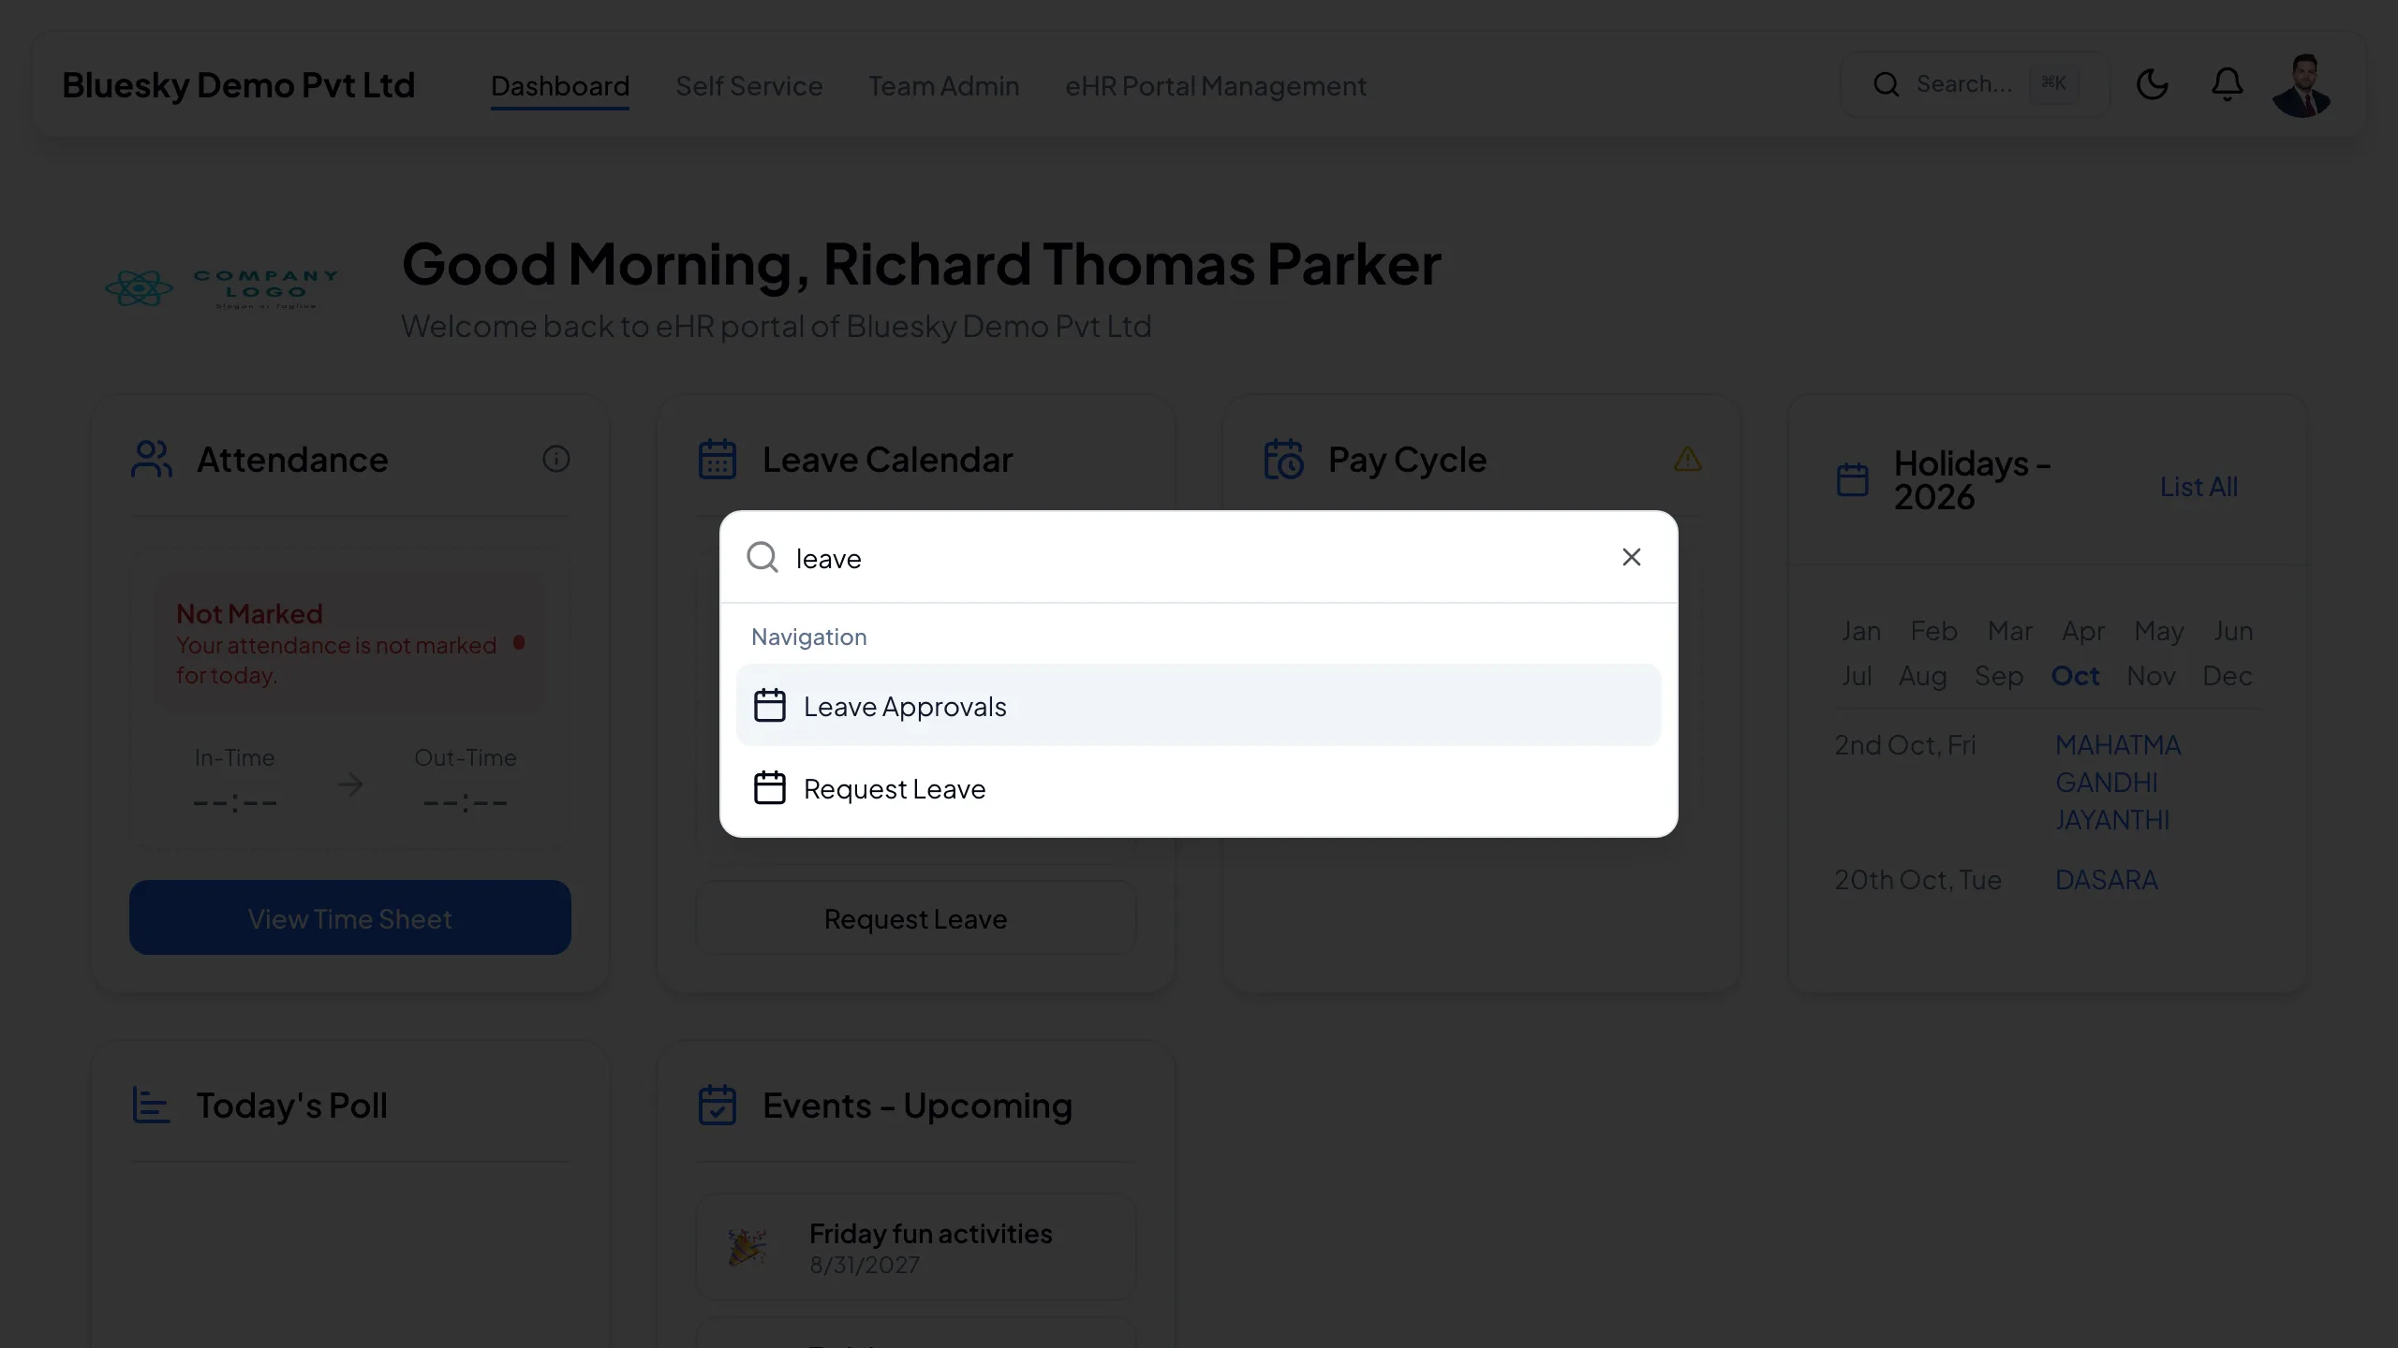2398x1348 pixels.
Task: Click the header search magnifier icon
Action: coord(1887,84)
